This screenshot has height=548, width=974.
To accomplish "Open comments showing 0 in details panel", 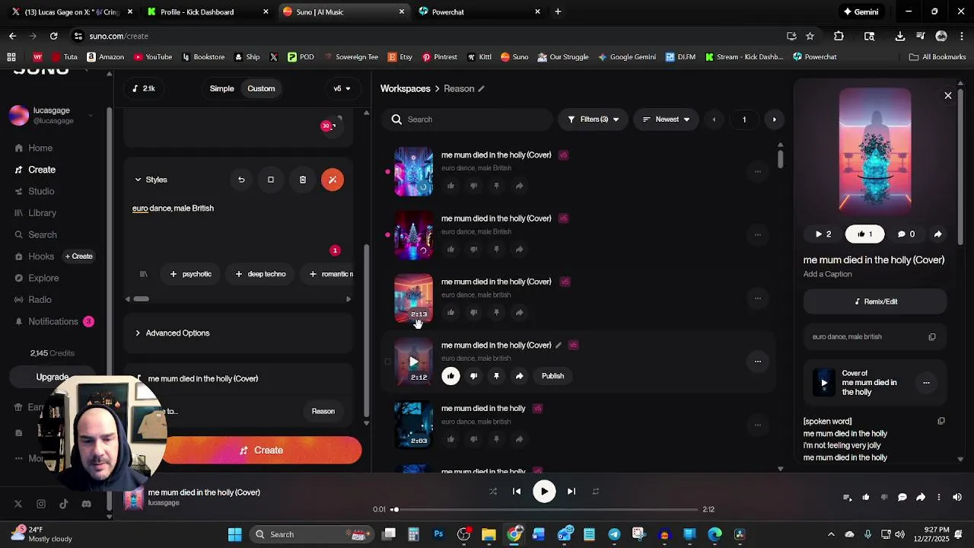I will click(906, 234).
